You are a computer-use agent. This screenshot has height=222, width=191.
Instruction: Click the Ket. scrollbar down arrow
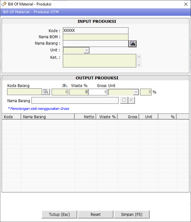coord(139,65)
